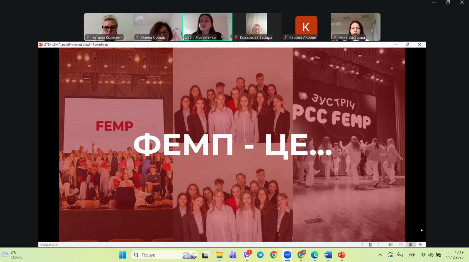This screenshot has height=262, width=469.
Task: Open Wi-Fi network settings
Action: [423, 255]
